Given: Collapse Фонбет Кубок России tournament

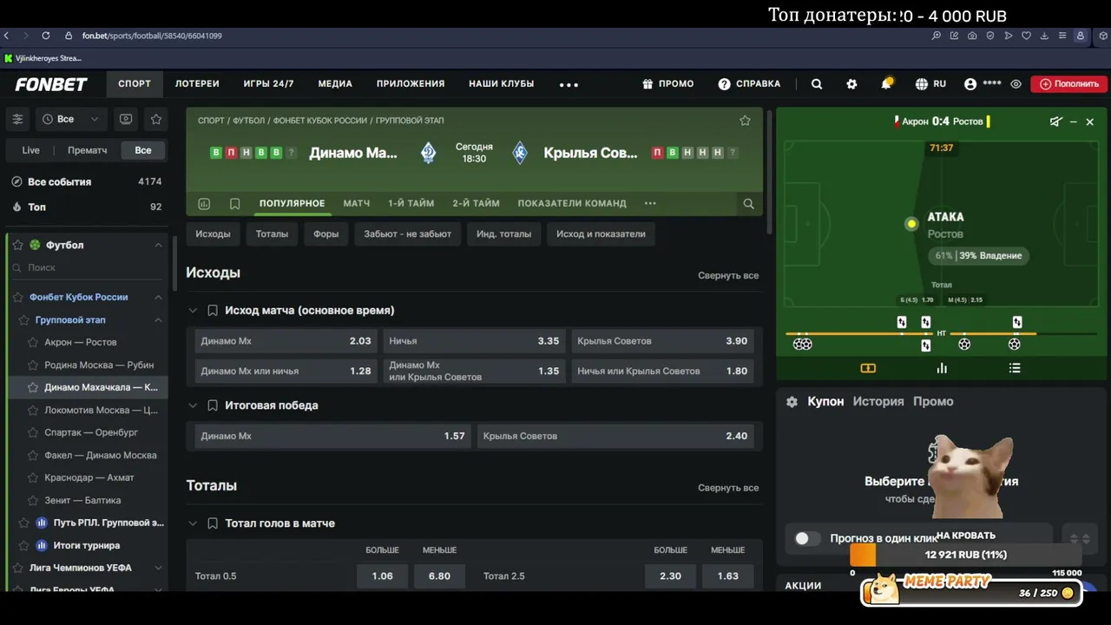Looking at the screenshot, I should 158,297.
